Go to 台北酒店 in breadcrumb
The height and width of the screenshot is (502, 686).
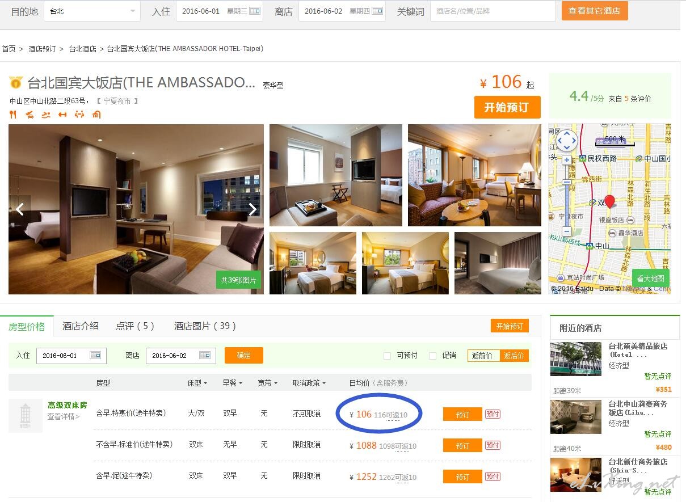click(x=83, y=49)
